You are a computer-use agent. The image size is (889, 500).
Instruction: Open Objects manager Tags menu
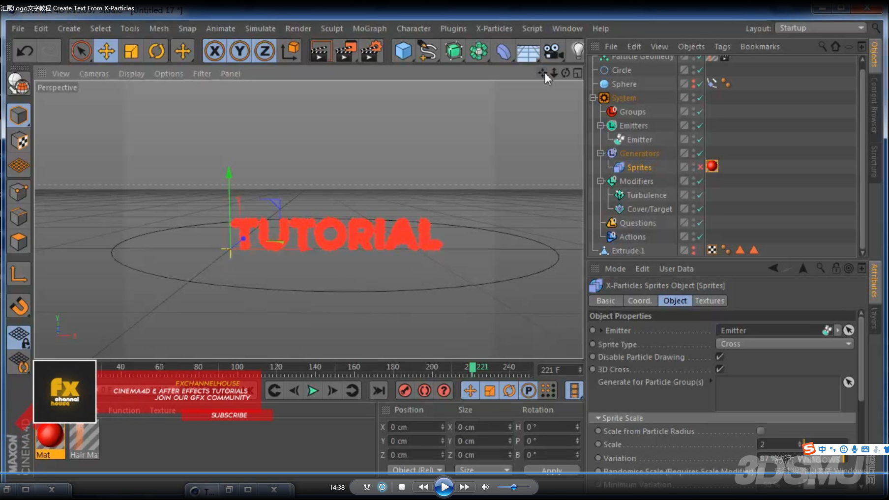(x=722, y=47)
